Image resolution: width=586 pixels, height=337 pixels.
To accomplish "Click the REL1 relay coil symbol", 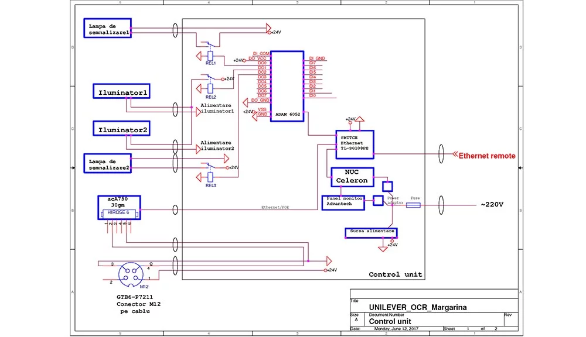I will 210,56.
